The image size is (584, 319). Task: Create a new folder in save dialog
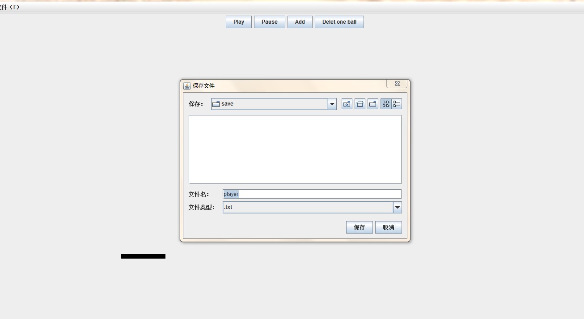(373, 104)
